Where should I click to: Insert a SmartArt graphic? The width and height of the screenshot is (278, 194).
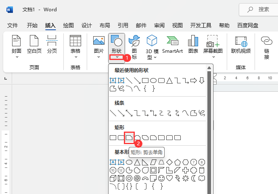click(x=172, y=45)
